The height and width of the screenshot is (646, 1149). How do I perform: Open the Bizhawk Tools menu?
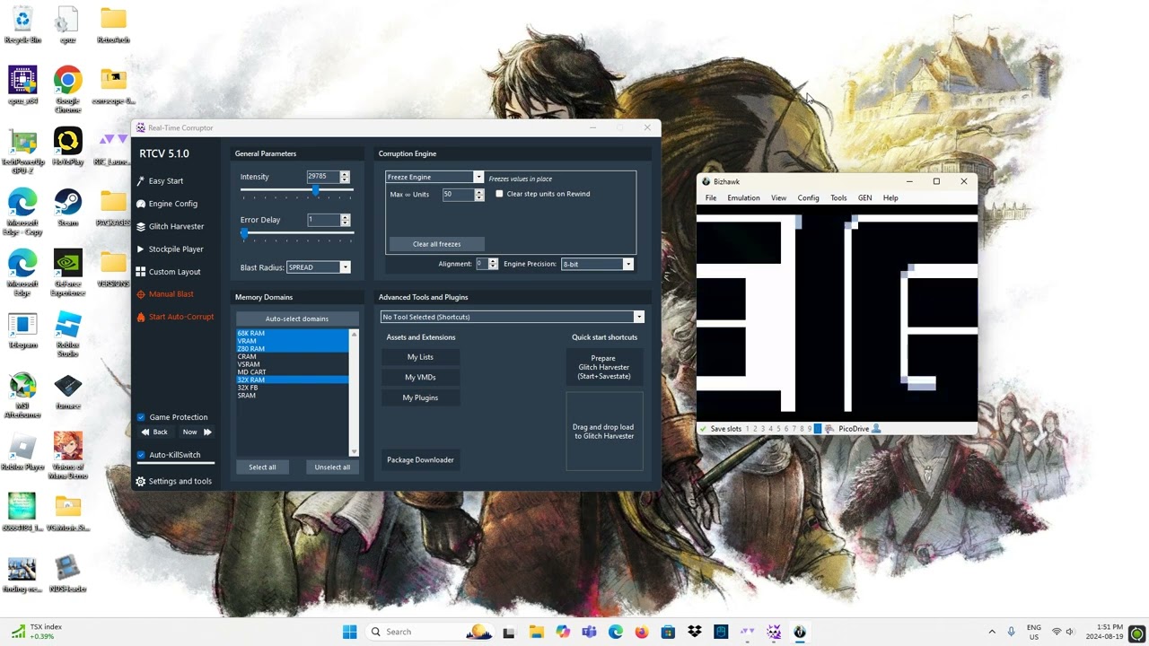click(x=838, y=198)
